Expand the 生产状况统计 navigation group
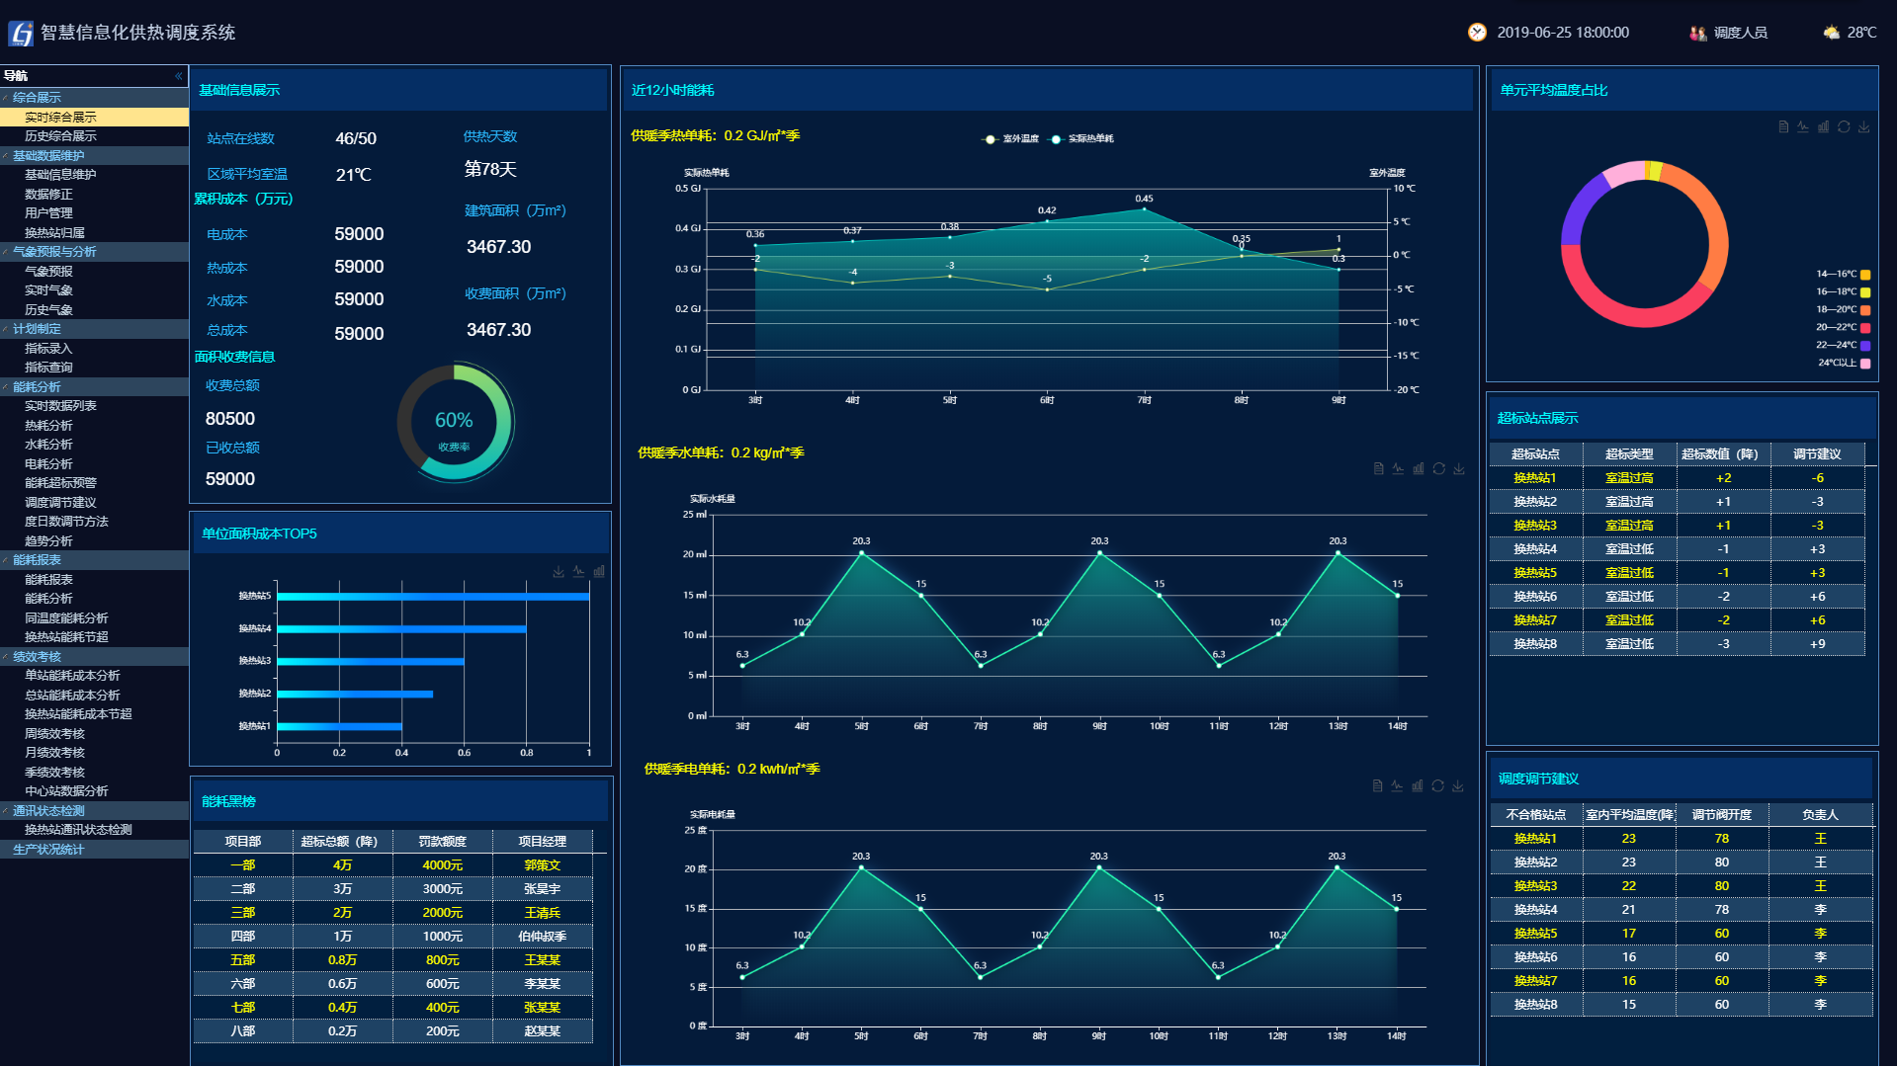 coord(94,850)
